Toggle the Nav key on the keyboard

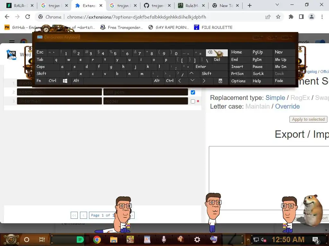[284, 52]
